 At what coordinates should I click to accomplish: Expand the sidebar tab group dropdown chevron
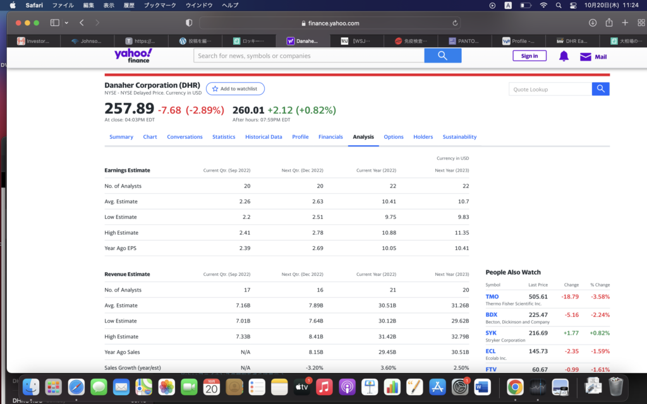66,23
